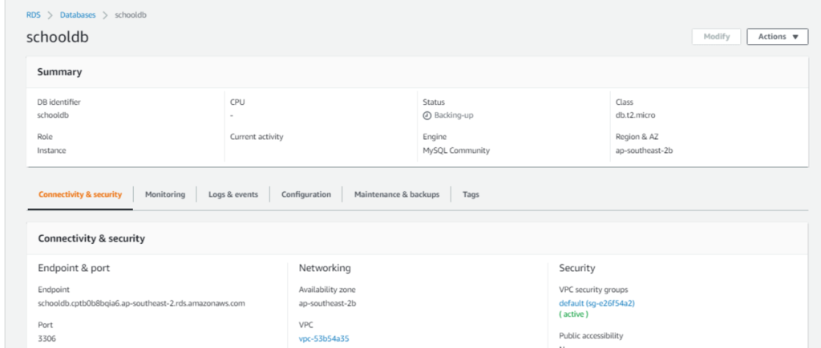
Task: Open the Databases breadcrumb link
Action: click(x=78, y=14)
